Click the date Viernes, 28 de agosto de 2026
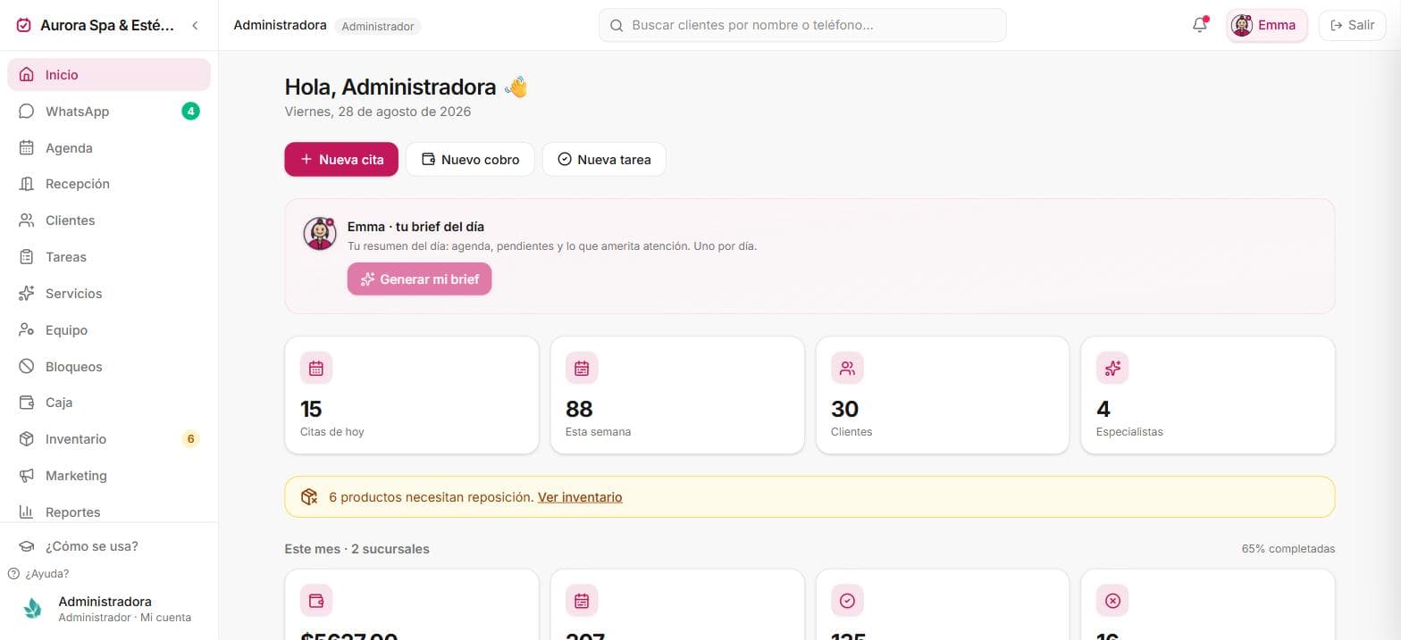This screenshot has height=640, width=1401. [378, 112]
